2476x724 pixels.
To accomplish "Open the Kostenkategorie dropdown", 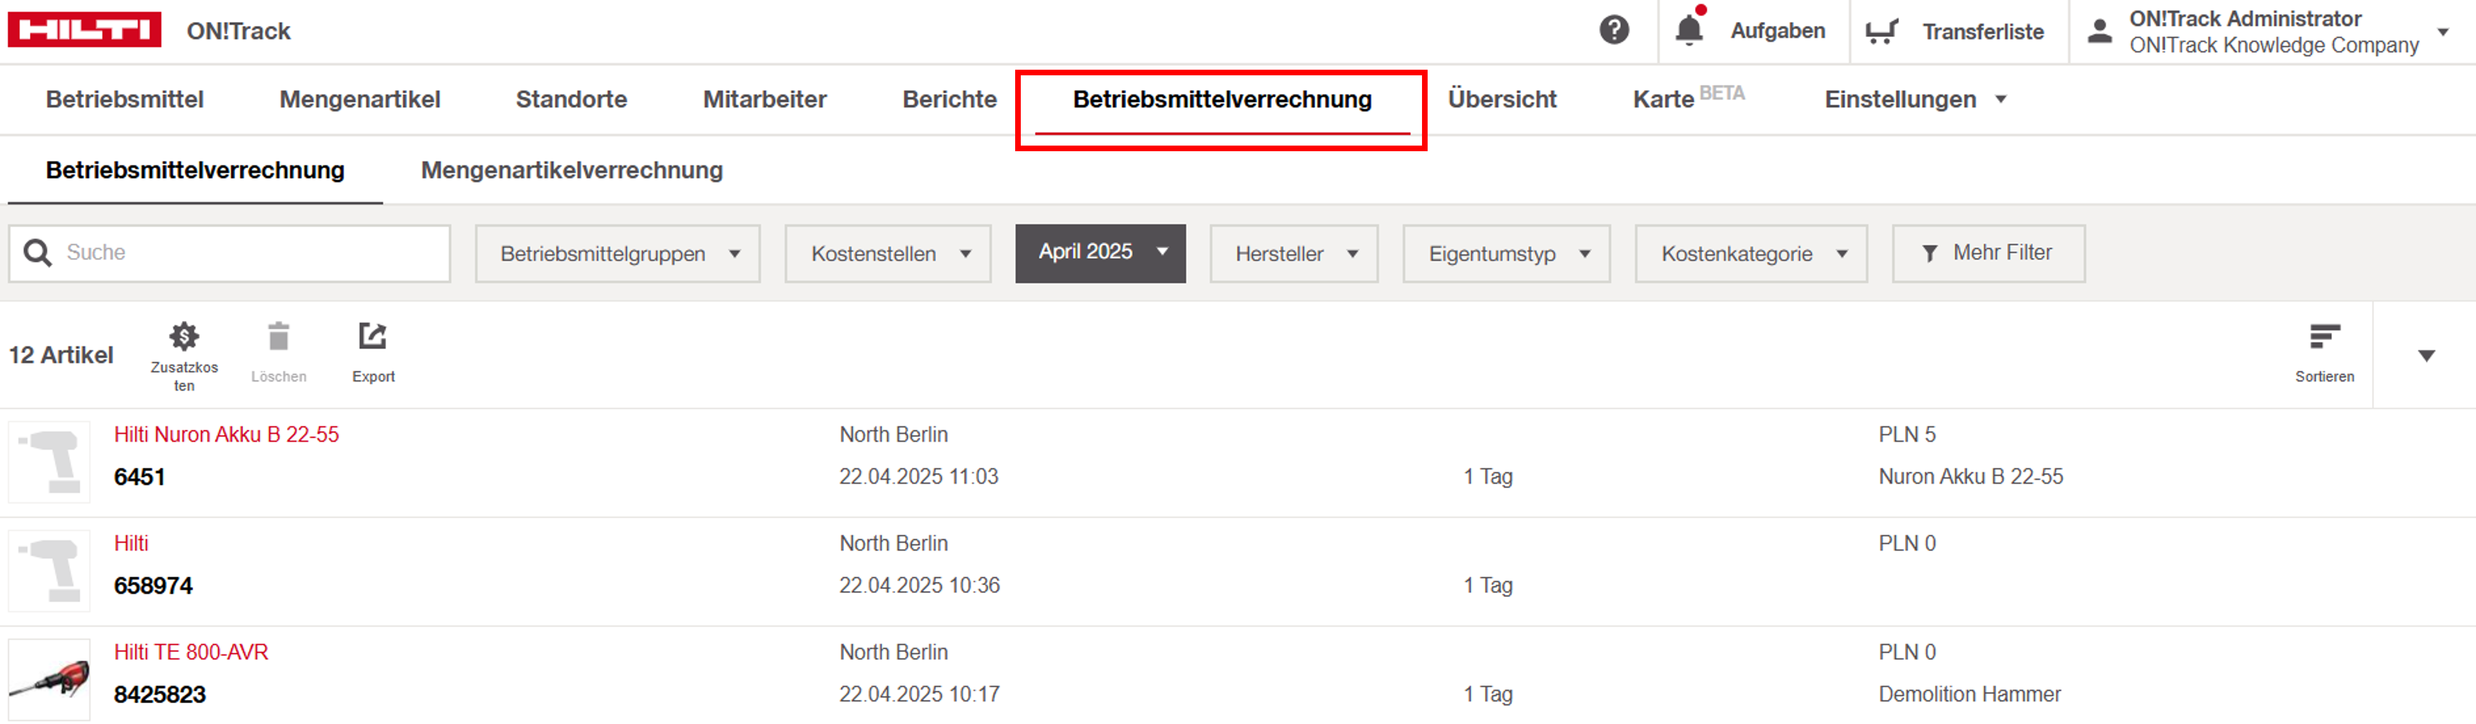I will click(1750, 255).
